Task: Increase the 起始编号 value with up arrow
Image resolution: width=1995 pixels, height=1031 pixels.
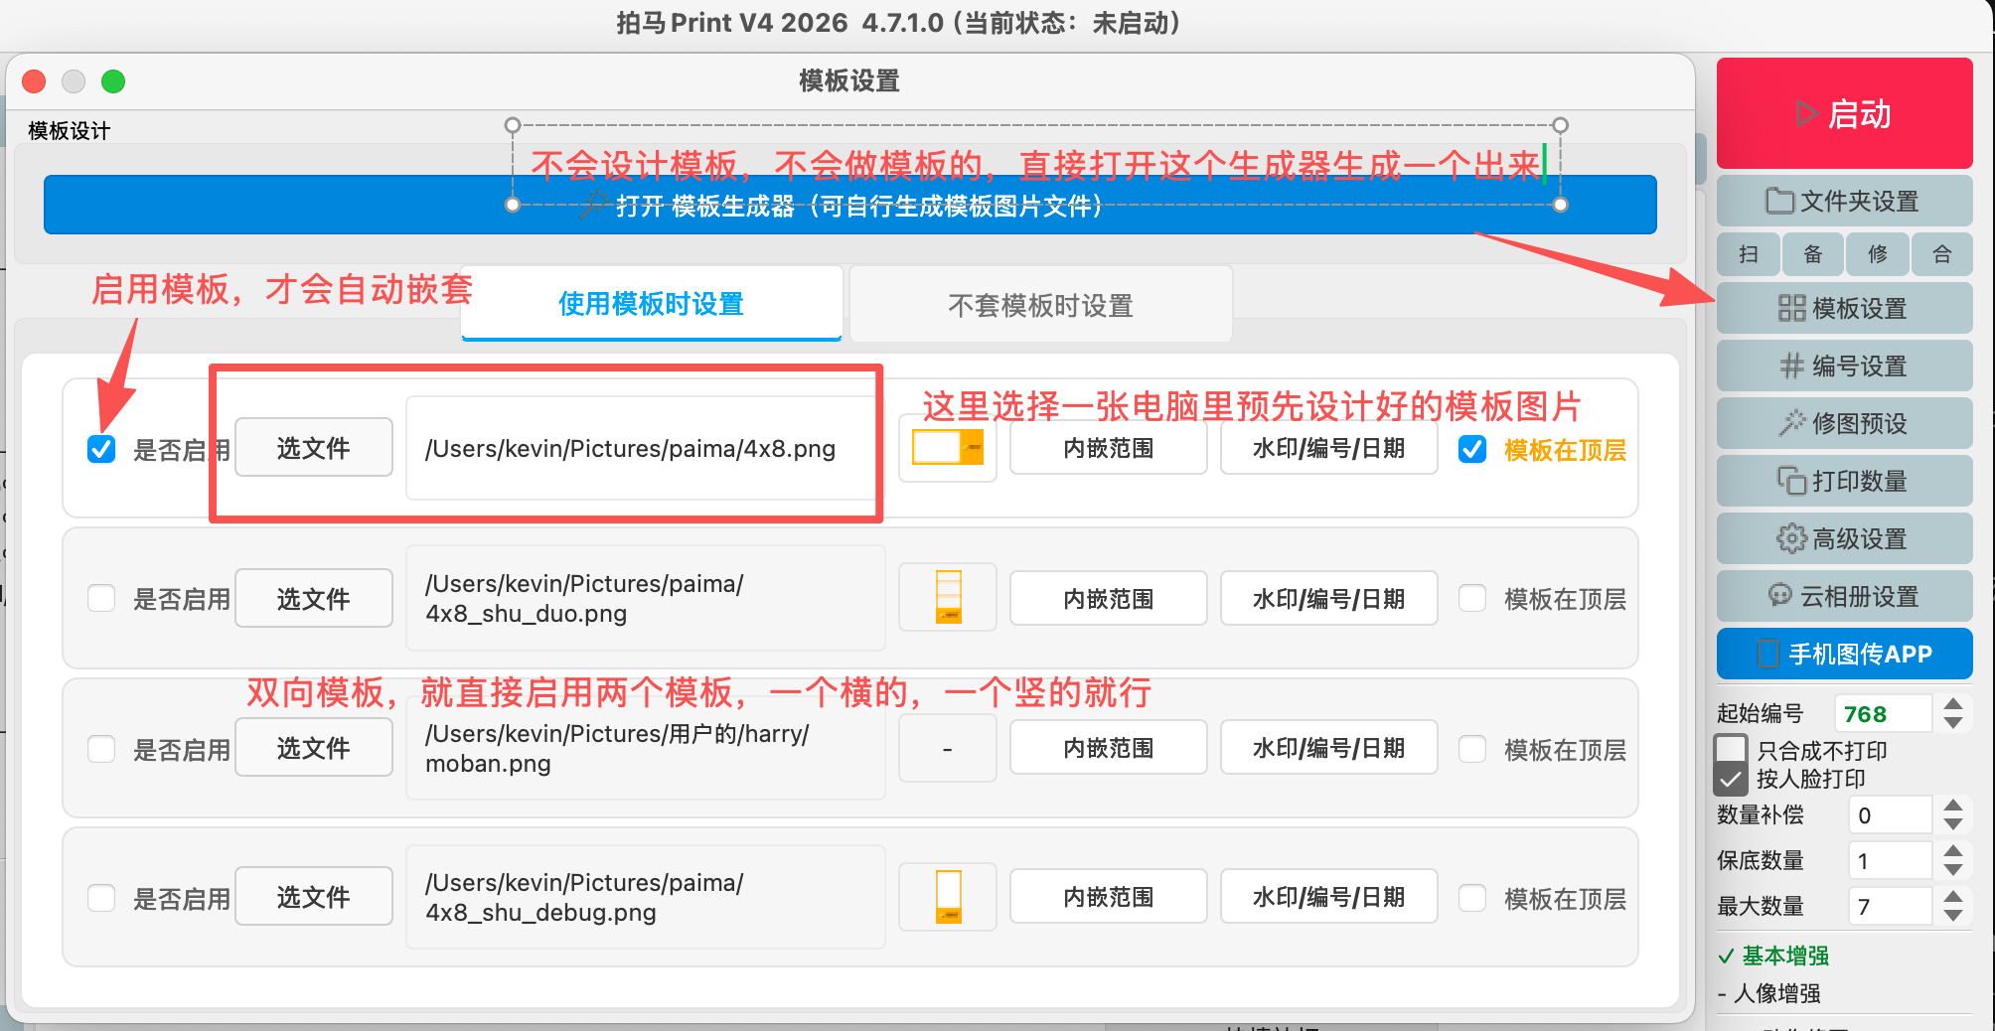Action: coord(1953,704)
